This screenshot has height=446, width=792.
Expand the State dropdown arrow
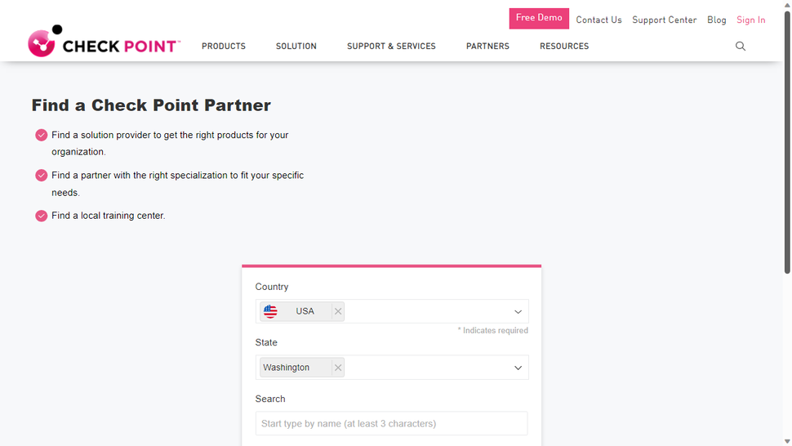pos(518,368)
